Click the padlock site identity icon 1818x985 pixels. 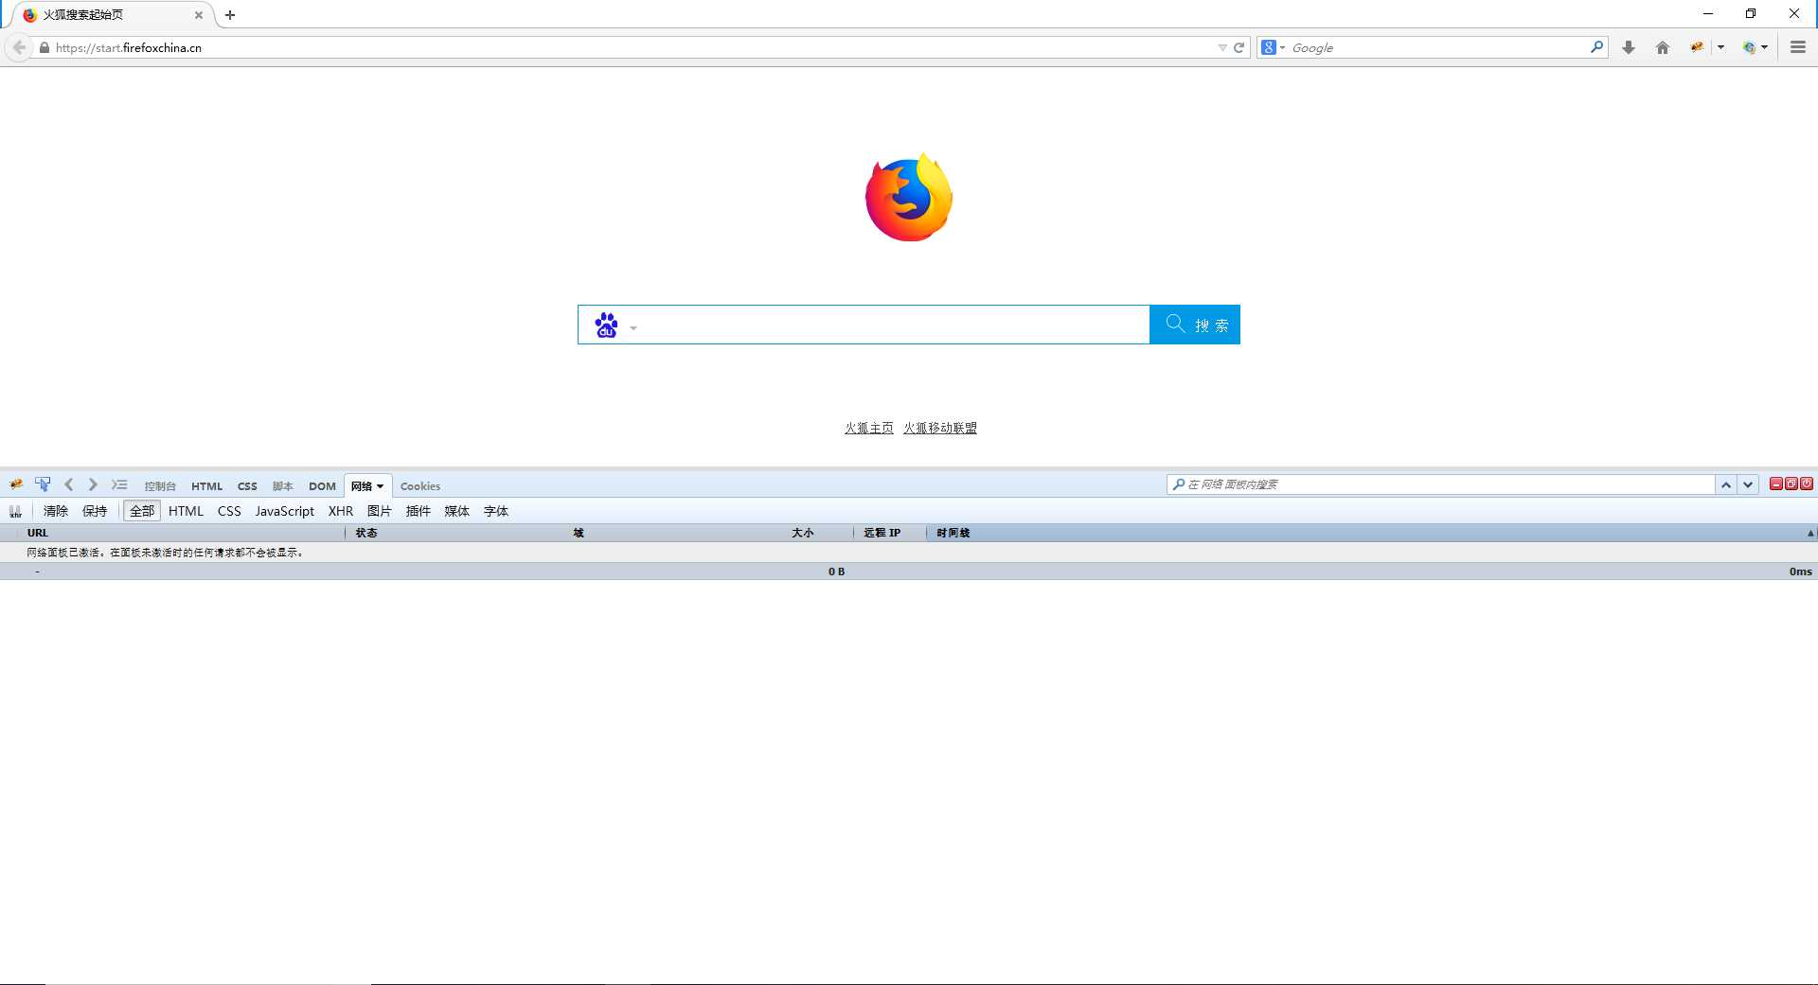[44, 47]
